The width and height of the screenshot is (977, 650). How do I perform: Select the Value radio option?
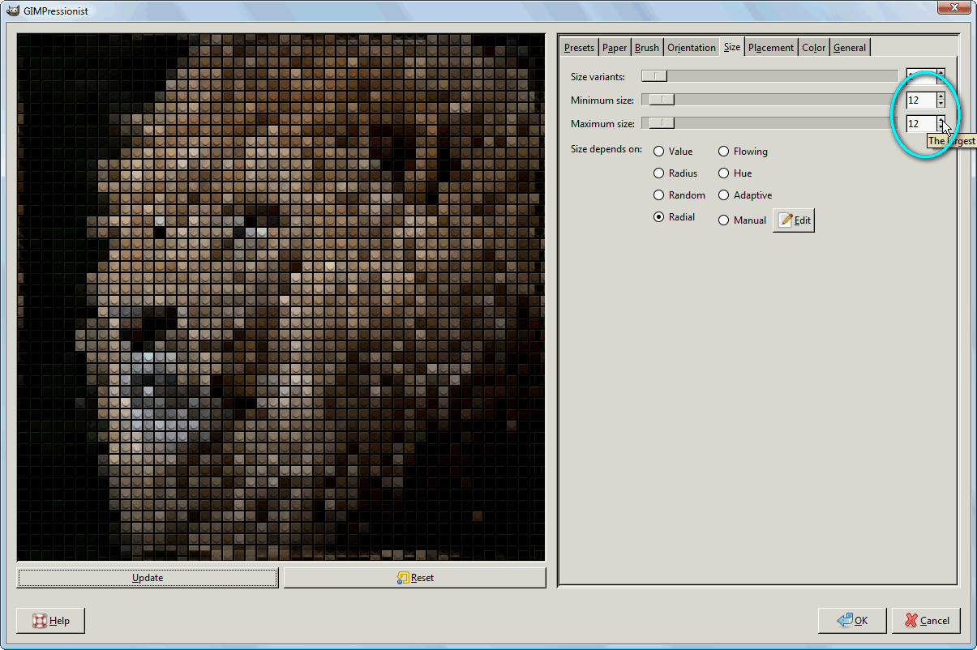tap(673, 152)
